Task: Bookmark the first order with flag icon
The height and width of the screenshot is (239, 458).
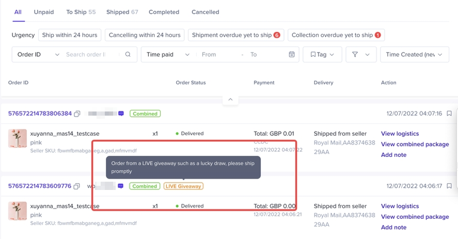Action: pyautogui.click(x=449, y=114)
